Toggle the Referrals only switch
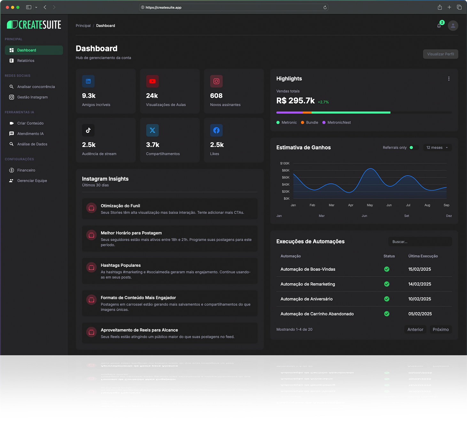The width and height of the screenshot is (467, 439). point(414,147)
